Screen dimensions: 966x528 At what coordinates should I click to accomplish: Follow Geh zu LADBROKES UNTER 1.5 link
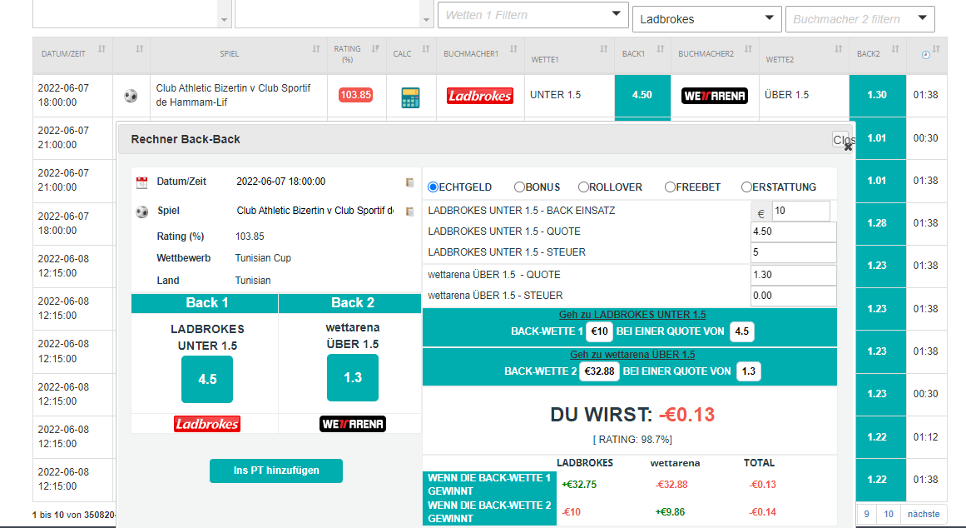point(632,315)
